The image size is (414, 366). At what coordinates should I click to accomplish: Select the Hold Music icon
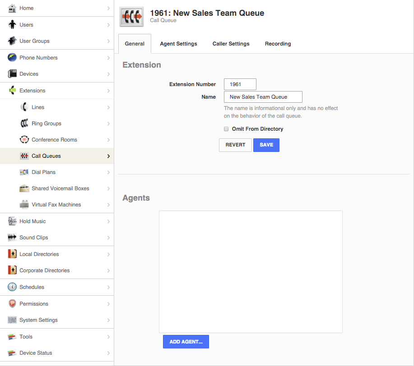[13, 221]
